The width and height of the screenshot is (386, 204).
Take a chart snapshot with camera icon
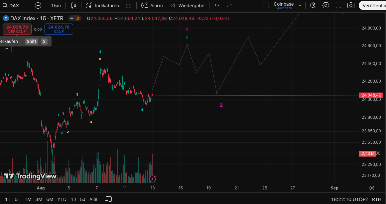pos(351,6)
